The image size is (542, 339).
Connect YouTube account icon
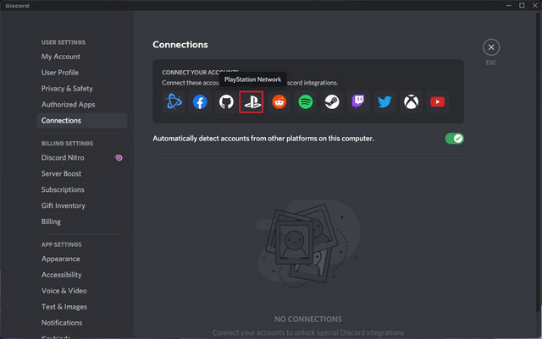click(438, 101)
